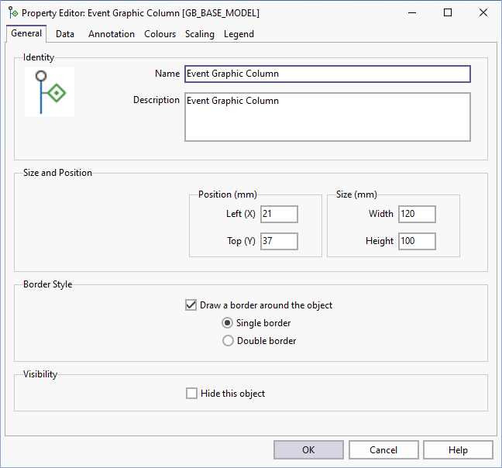This screenshot has height=468, width=502.
Task: Click the Cancel button
Action: [x=383, y=450]
